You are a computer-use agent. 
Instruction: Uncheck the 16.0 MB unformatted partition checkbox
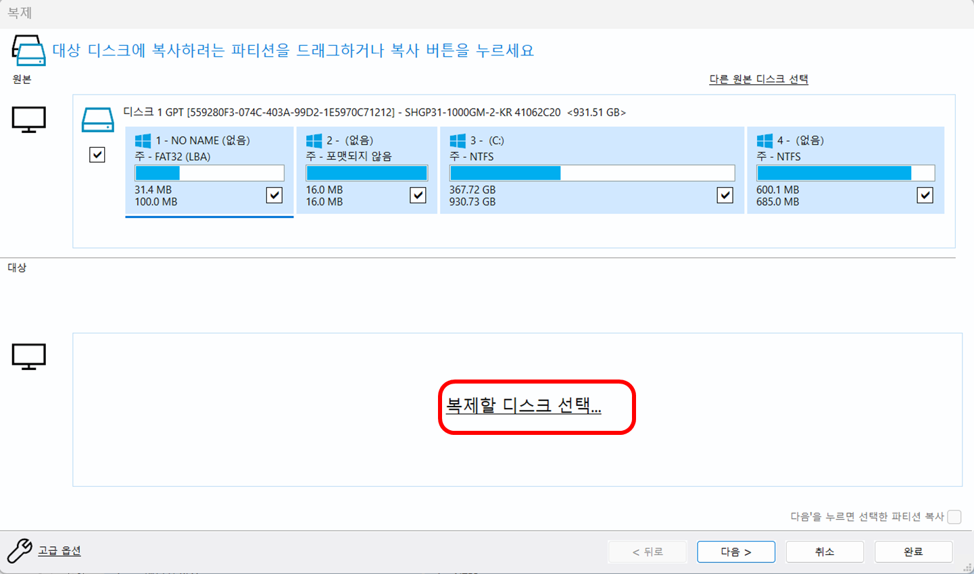418,195
